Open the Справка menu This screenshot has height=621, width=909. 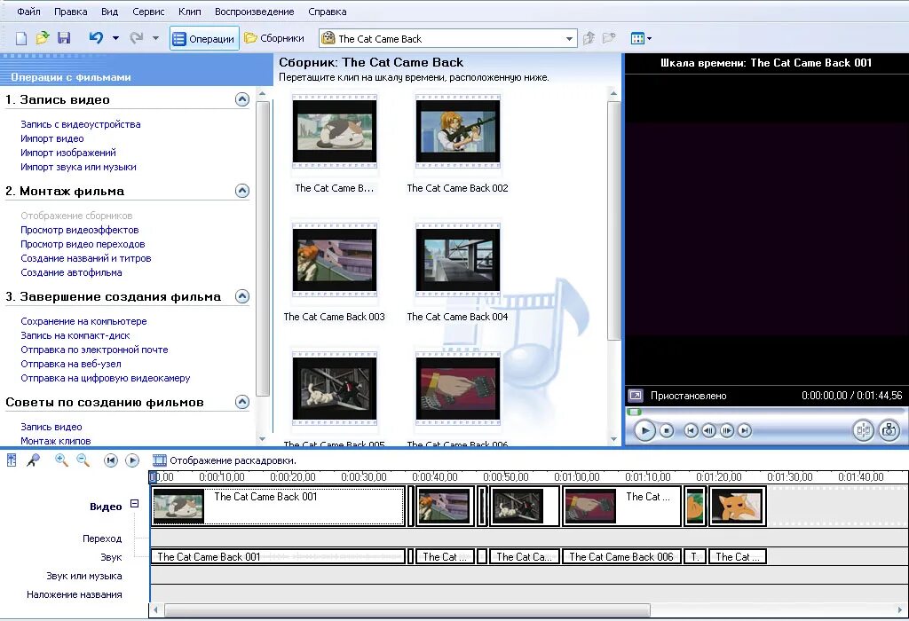[x=327, y=12]
